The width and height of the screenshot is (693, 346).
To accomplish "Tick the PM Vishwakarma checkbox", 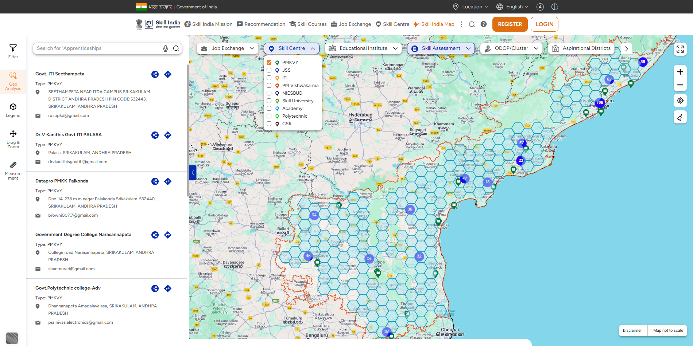I will [269, 86].
